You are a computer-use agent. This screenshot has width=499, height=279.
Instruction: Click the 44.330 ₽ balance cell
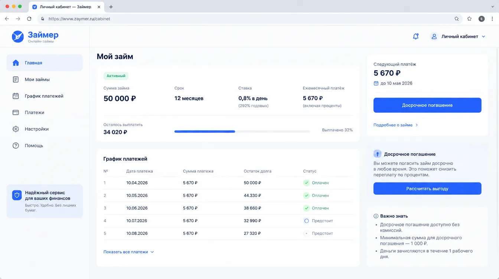[x=252, y=196]
